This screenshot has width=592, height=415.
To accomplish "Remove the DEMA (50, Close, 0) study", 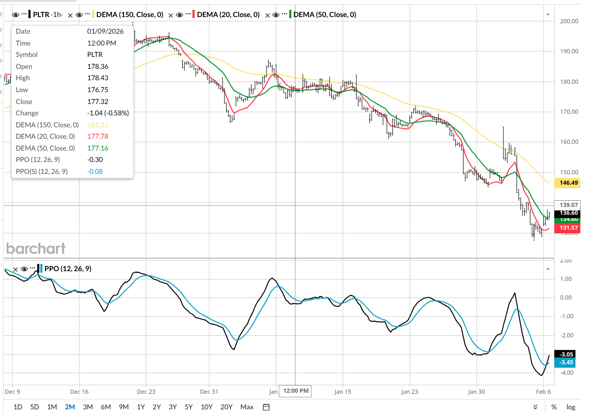I will tap(268, 15).
